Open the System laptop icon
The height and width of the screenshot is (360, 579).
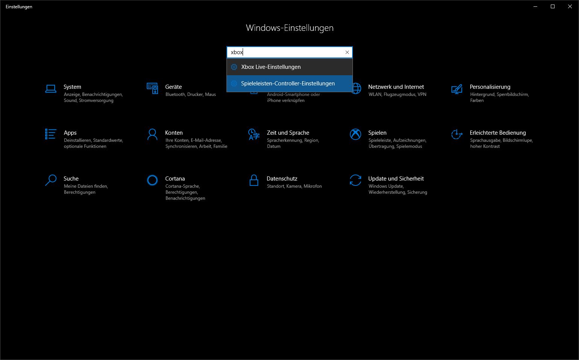[x=51, y=88]
